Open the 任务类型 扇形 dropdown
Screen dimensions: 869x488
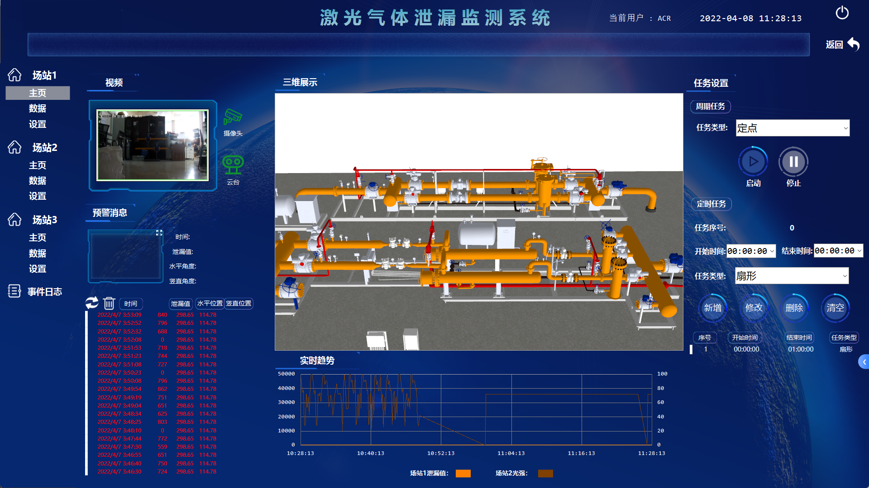[792, 276]
